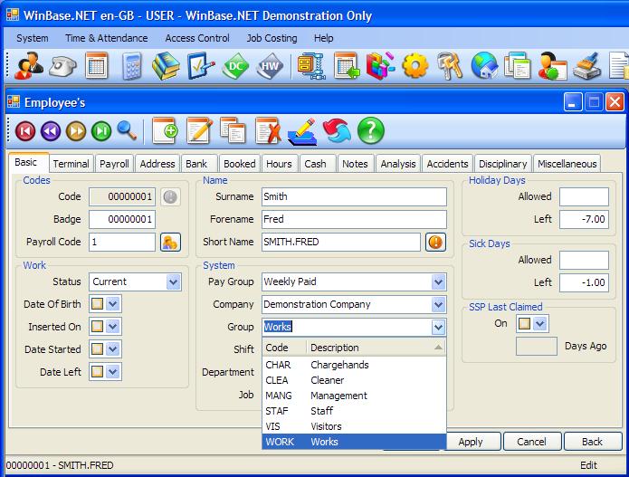Sort by Description column header

(x=376, y=348)
